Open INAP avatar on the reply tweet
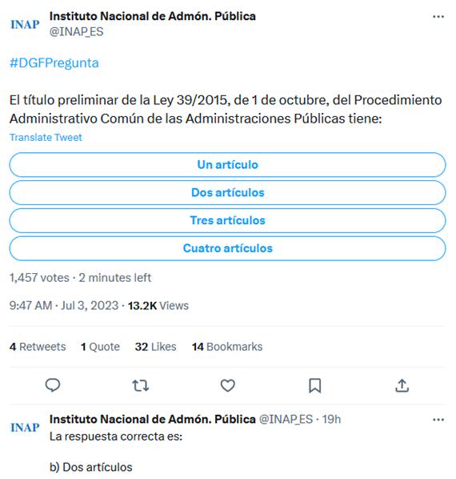This screenshot has width=456, height=479. pos(25,428)
